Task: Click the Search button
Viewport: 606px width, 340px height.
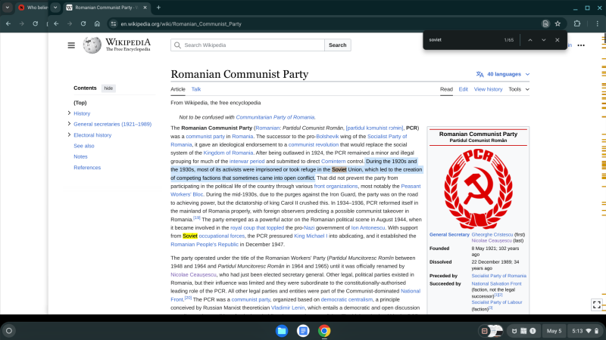Action: coord(337,45)
